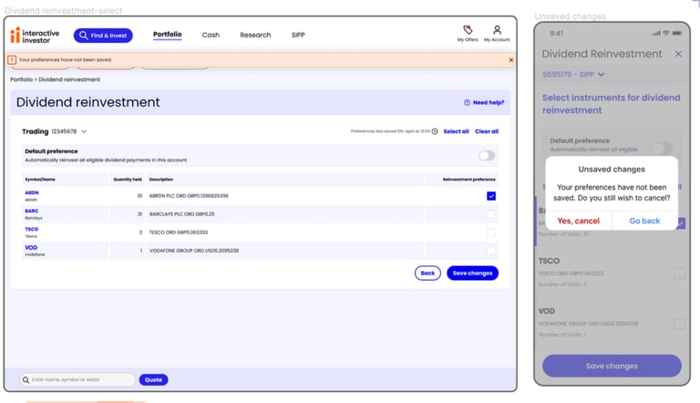700x403 pixels.
Task: Click the interactive investor logo
Action: pyautogui.click(x=35, y=36)
